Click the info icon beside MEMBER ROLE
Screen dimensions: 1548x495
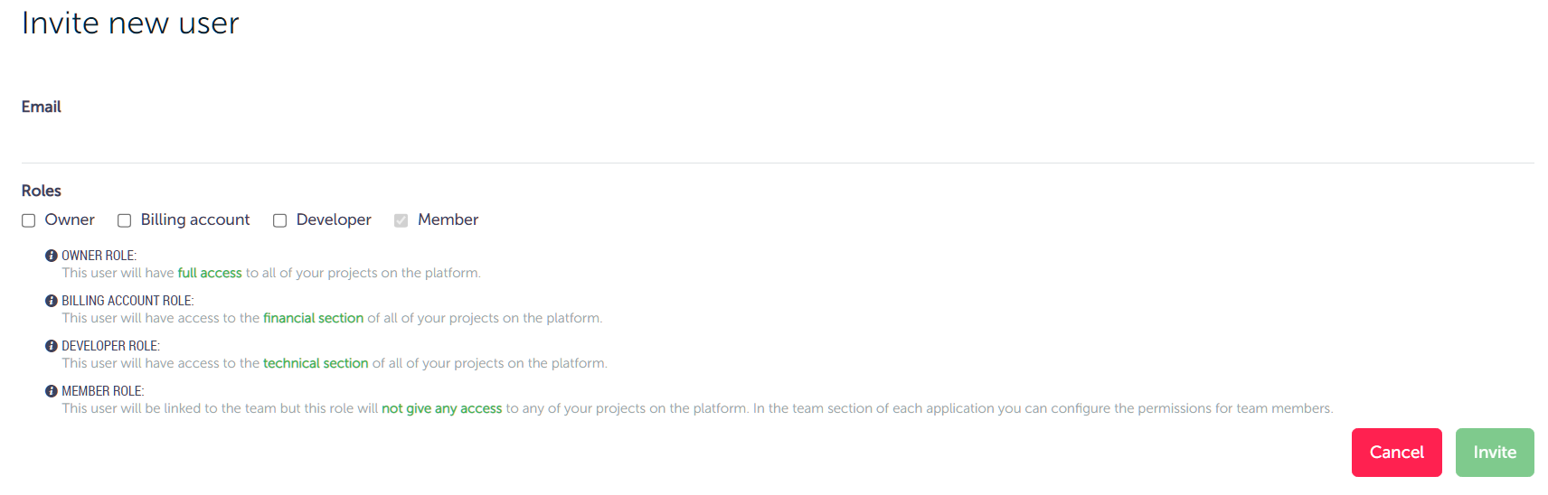pos(52,391)
